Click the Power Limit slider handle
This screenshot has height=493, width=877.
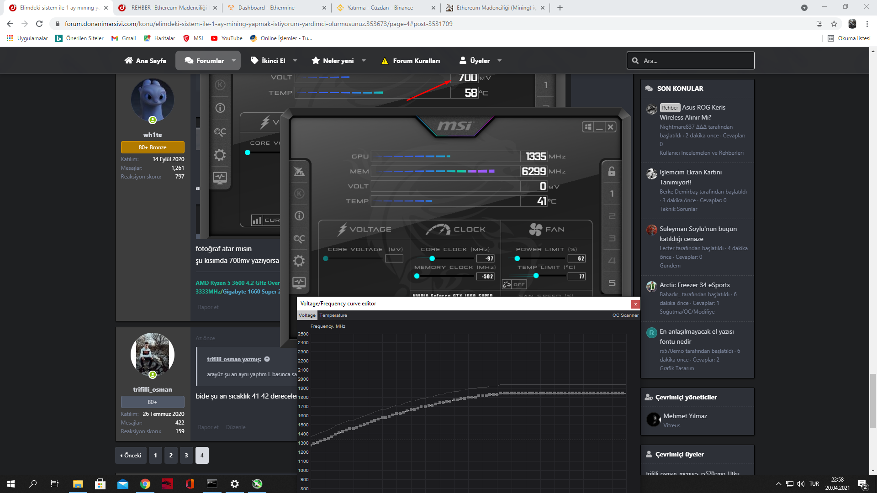click(517, 258)
